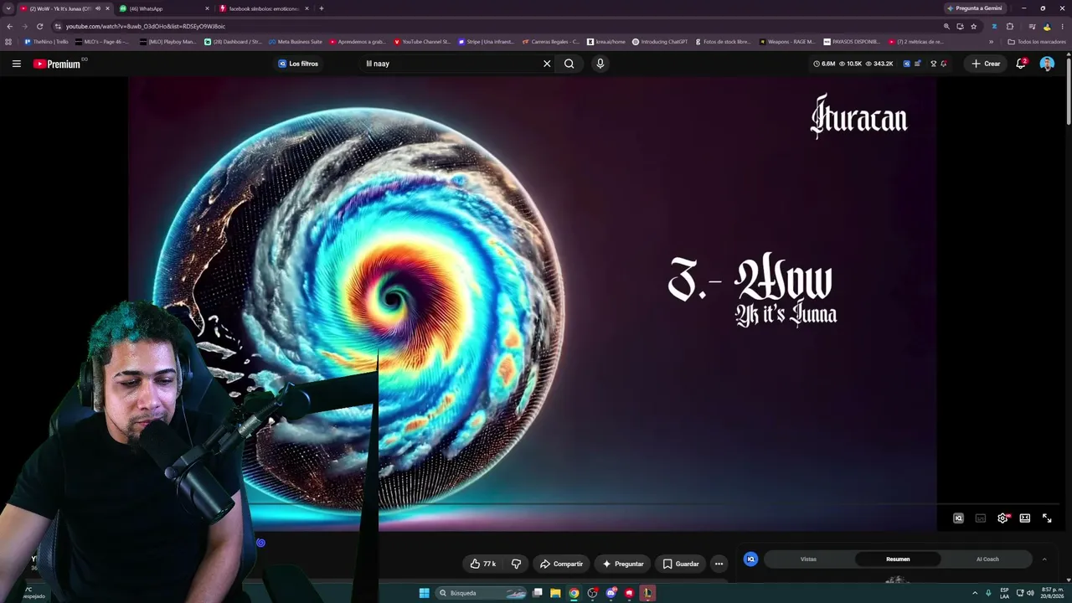Image resolution: width=1072 pixels, height=603 pixels.
Task: Go to YouTube Premium home logo
Action: tap(58, 64)
